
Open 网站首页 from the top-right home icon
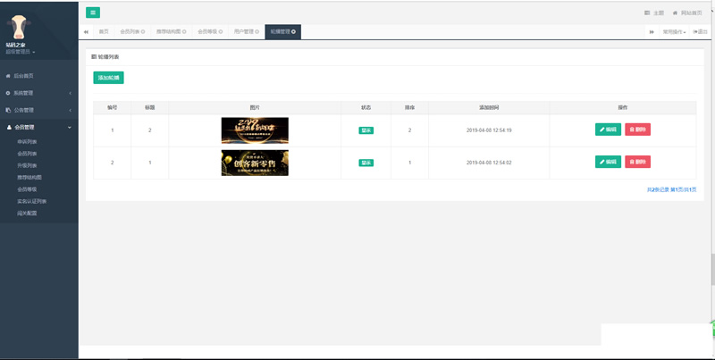(x=675, y=13)
